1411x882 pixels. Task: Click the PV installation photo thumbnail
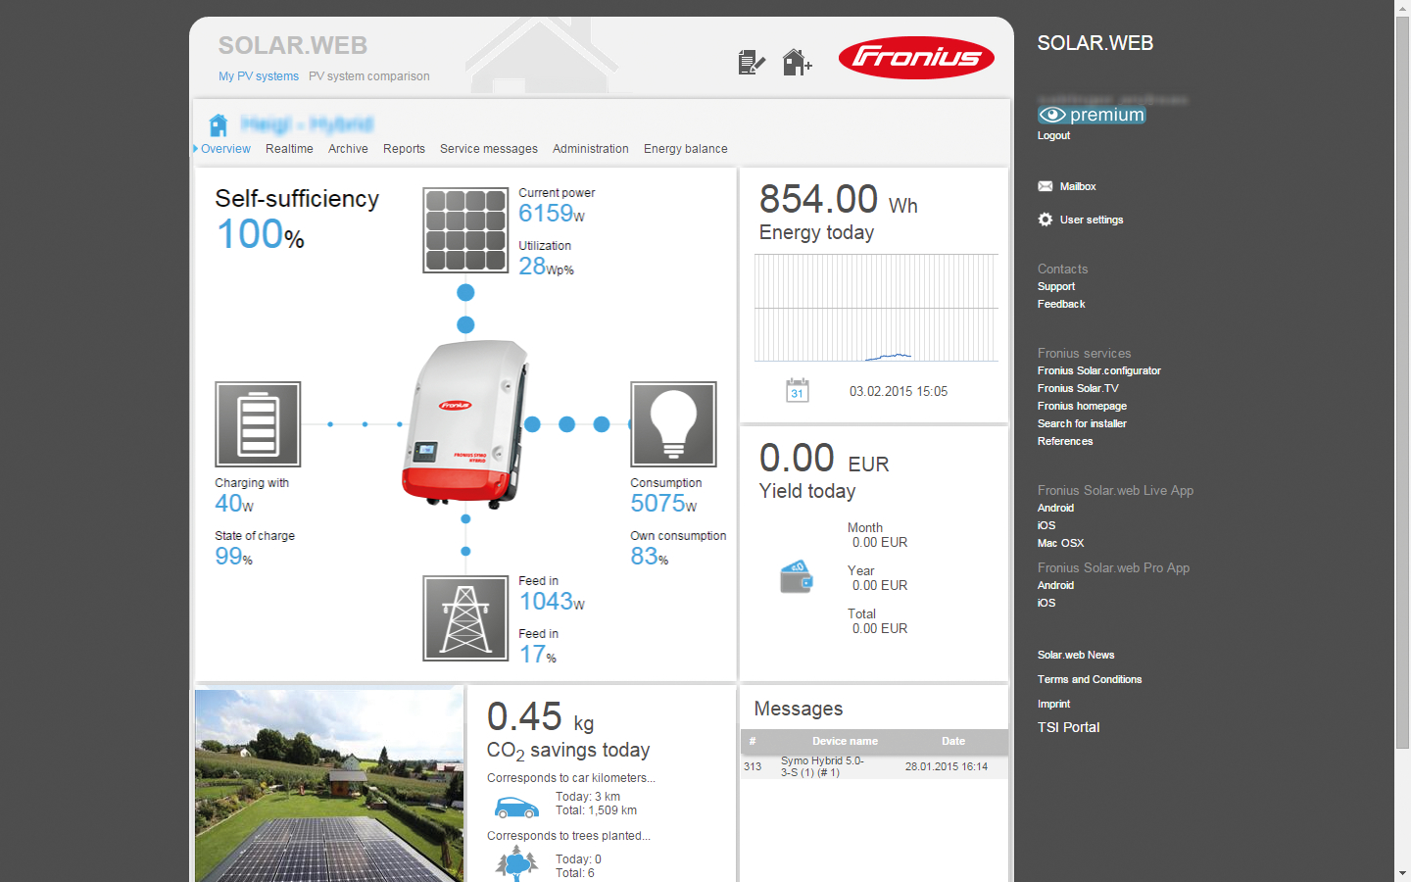(329, 786)
